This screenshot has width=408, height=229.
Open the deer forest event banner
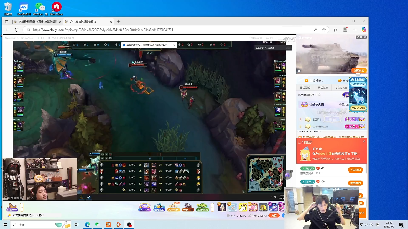[358, 95]
